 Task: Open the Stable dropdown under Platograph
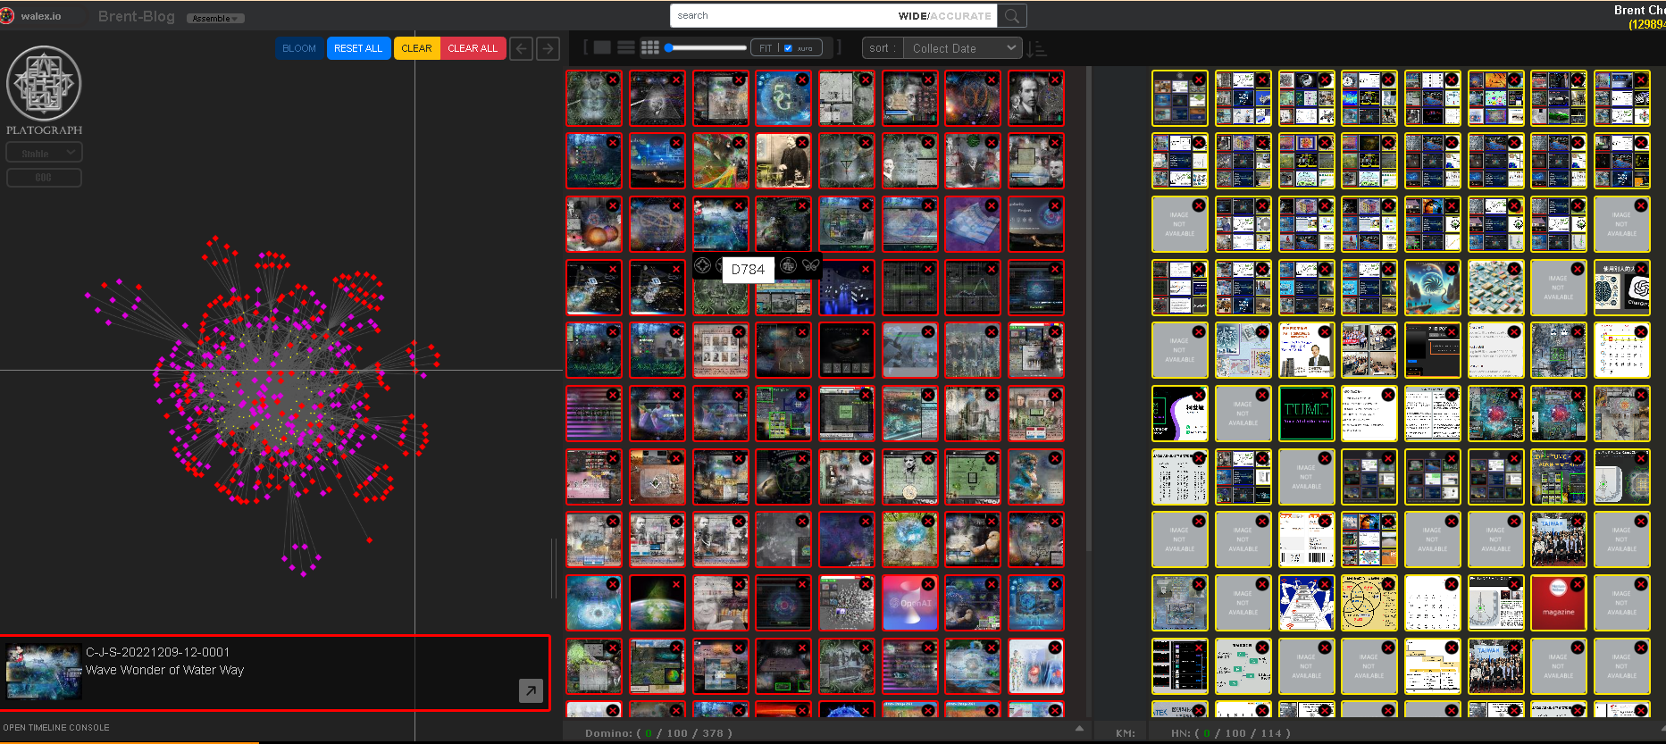tap(44, 154)
